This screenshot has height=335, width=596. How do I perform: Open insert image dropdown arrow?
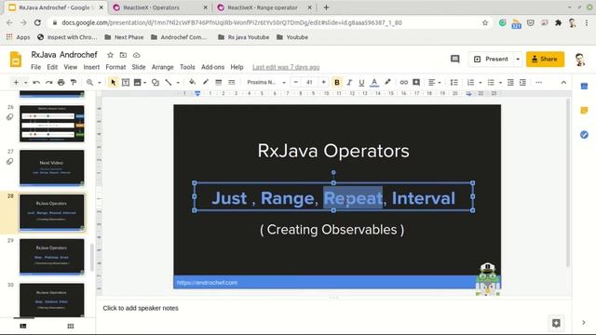coord(145,83)
